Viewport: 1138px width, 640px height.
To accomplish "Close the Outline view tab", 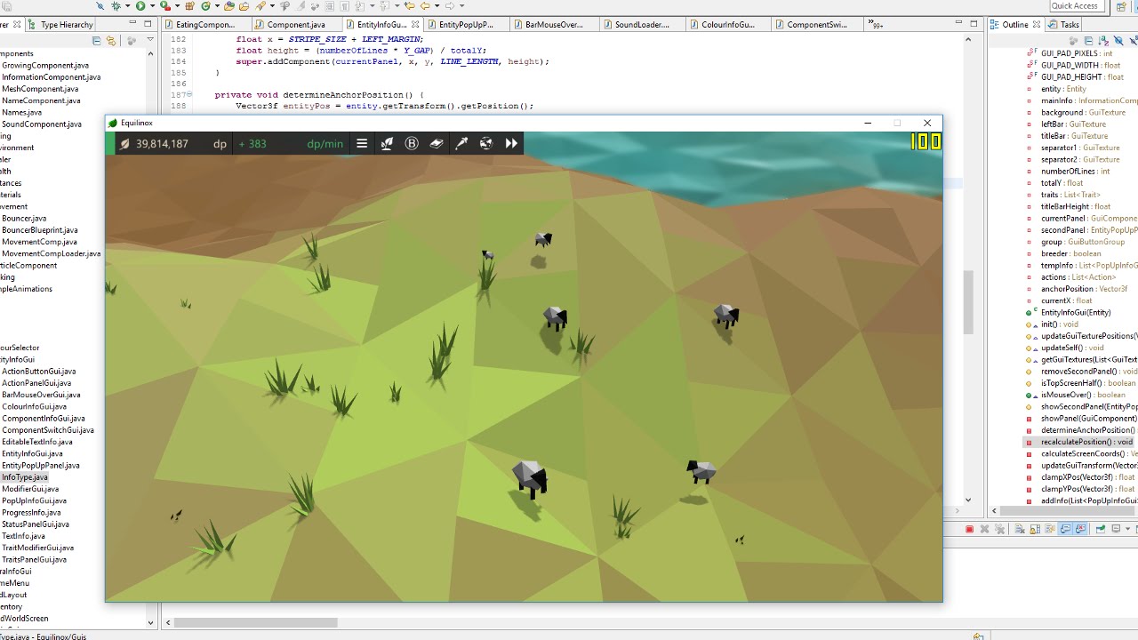I will coord(1037,24).
